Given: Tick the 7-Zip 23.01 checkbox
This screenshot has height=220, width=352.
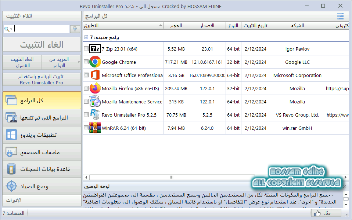Looking at the screenshot, I should [86, 49].
